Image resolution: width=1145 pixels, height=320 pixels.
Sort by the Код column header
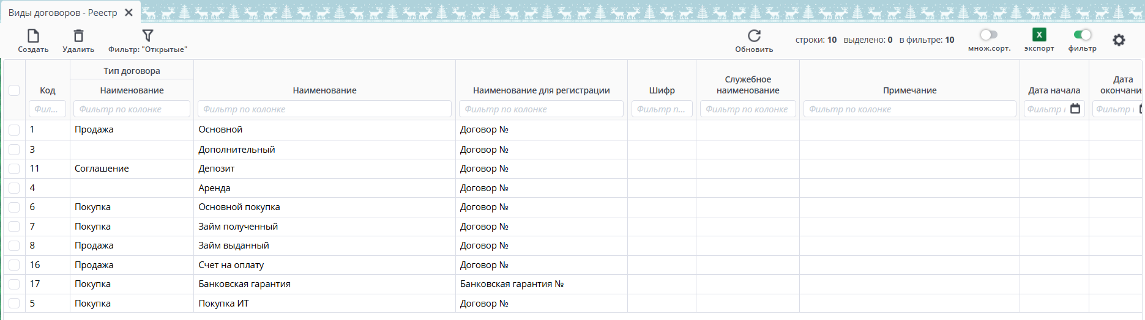tap(47, 90)
